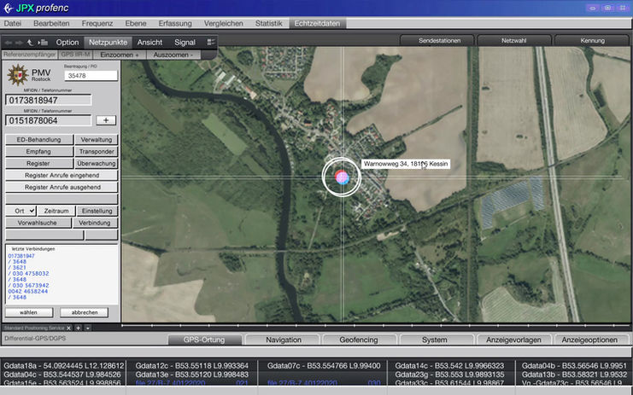633x395 pixels.
Task: Click the Transponder button
Action: point(97,152)
